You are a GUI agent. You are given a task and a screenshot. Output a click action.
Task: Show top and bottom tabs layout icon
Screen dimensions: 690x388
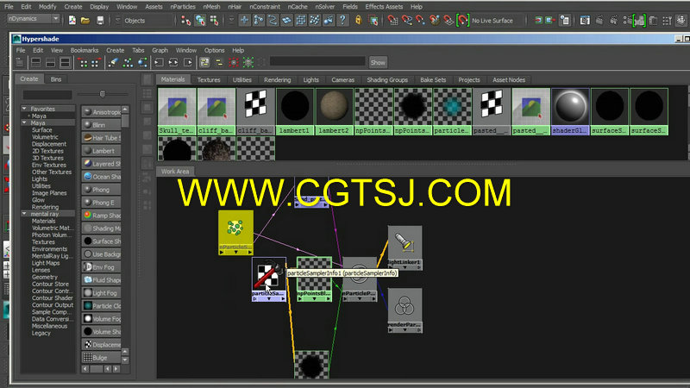(66, 62)
